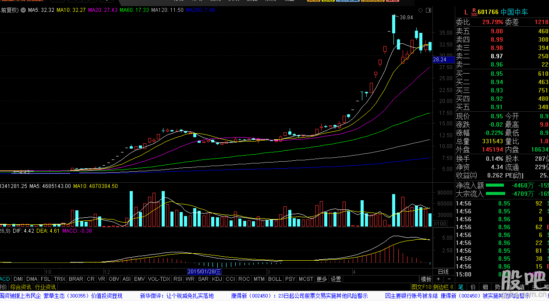Click the 买一 price 8.95
Viewport: 549px width, 301px height.
coord(497,74)
